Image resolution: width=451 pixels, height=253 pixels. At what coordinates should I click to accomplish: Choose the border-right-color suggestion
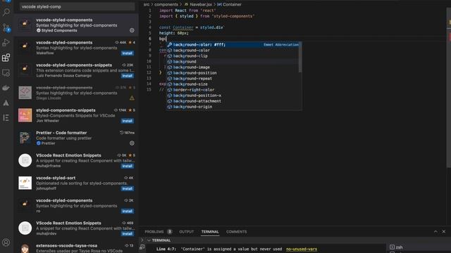[233, 90]
